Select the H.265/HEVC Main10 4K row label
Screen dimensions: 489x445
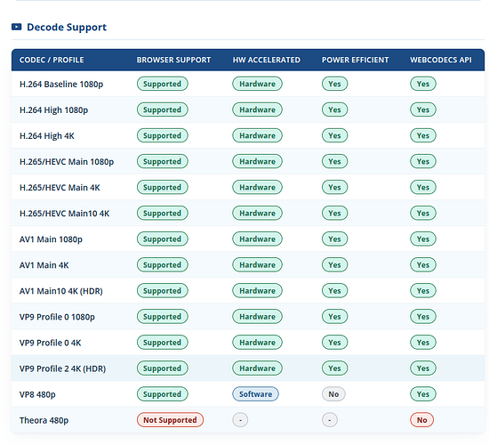[64, 214]
